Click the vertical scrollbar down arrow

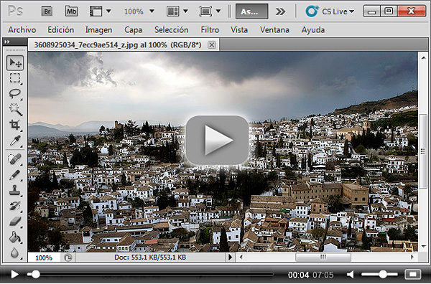coord(423,247)
